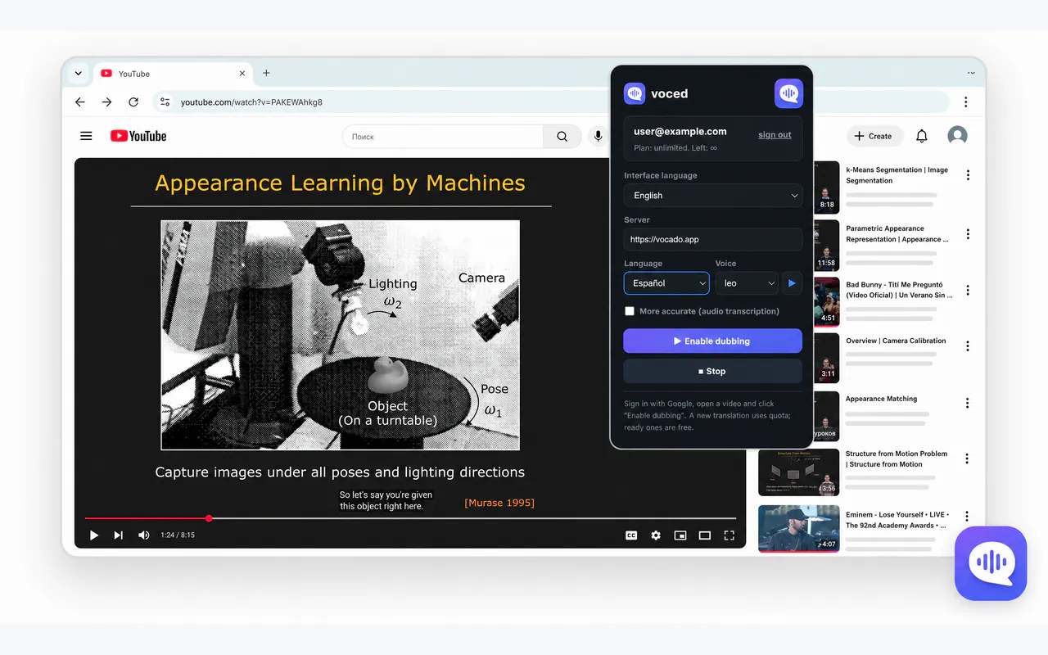Open Eminem Lose Yourself LIVE video title
Viewport: 1048px width, 655px height.
[897, 520]
